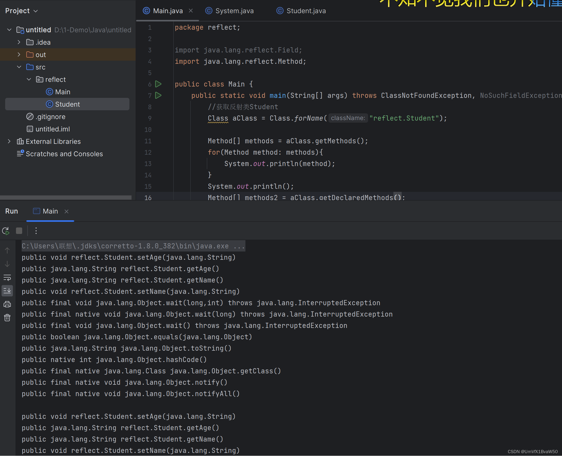Image resolution: width=562 pixels, height=456 pixels.
Task: Click the Object.toString() console line
Action: click(x=126, y=349)
